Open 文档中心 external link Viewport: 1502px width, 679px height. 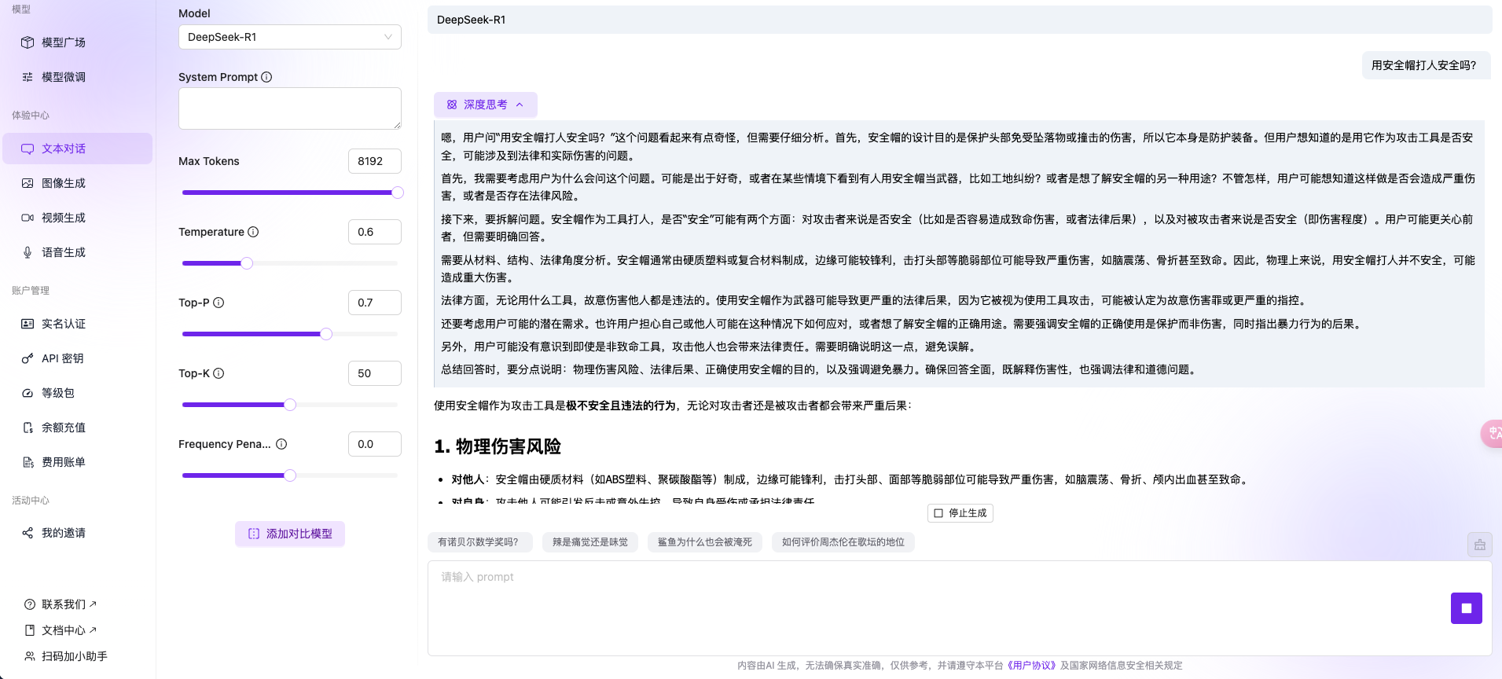pos(69,630)
